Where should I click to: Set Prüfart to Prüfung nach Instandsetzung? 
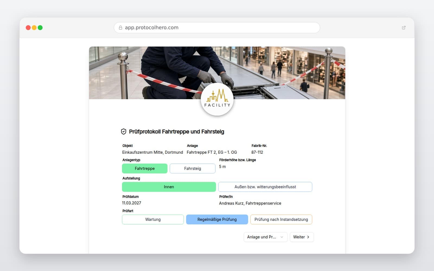pyautogui.click(x=281, y=220)
